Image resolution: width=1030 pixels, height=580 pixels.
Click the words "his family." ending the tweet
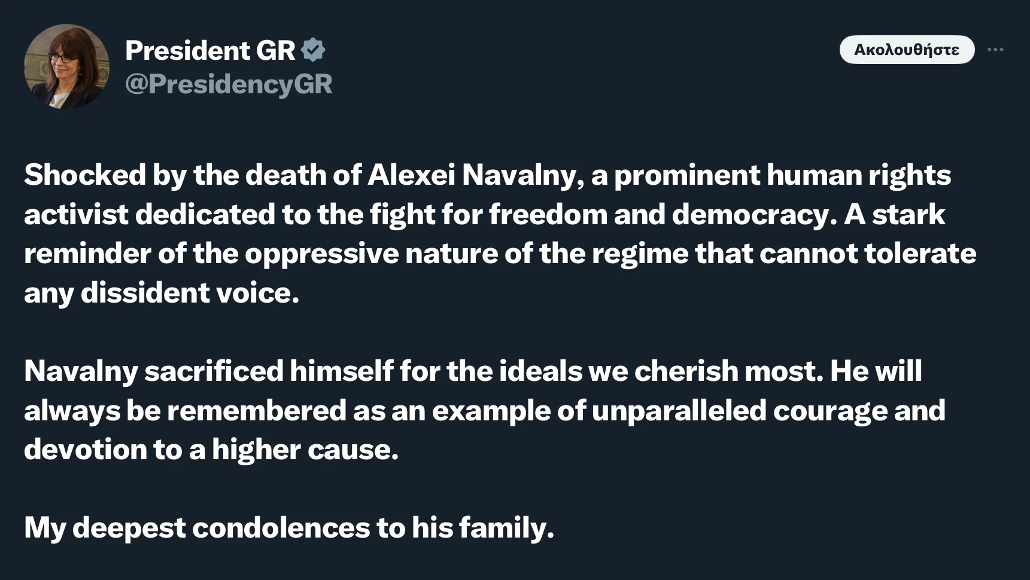click(482, 528)
